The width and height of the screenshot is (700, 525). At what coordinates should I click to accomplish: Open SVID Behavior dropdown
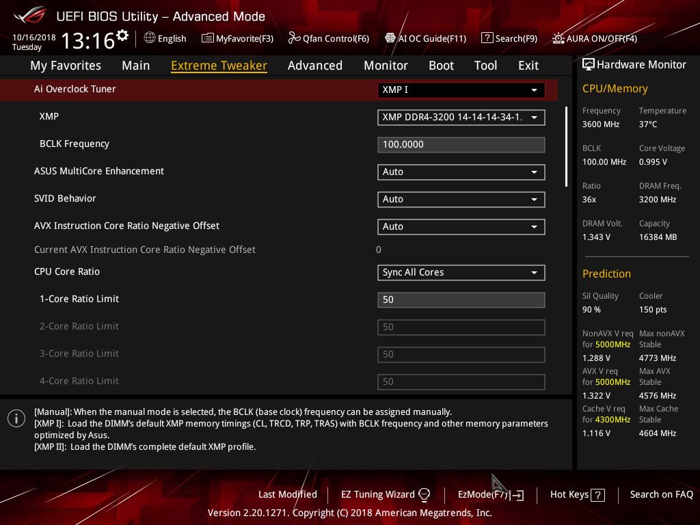pyautogui.click(x=461, y=199)
